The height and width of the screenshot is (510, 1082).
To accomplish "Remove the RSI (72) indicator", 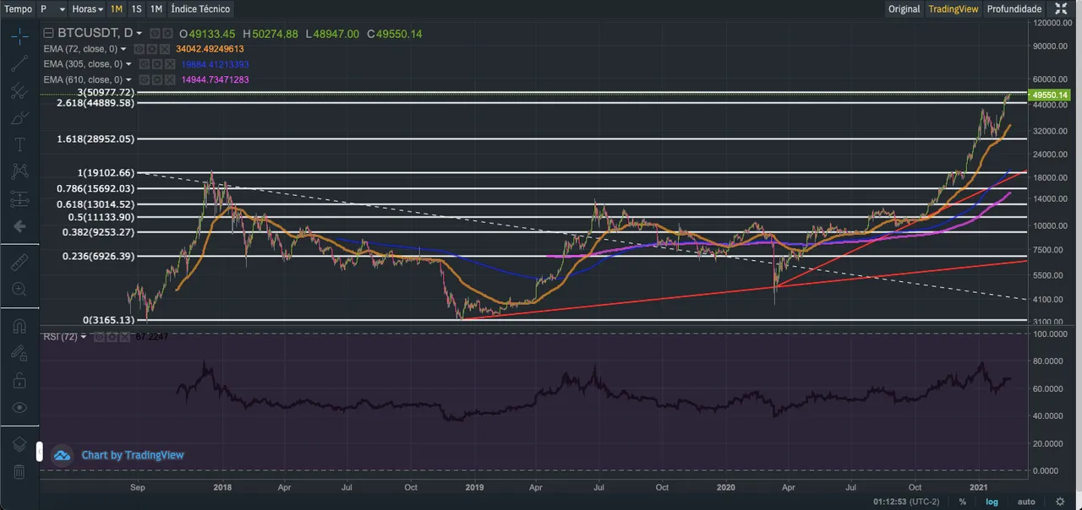I will (124, 337).
